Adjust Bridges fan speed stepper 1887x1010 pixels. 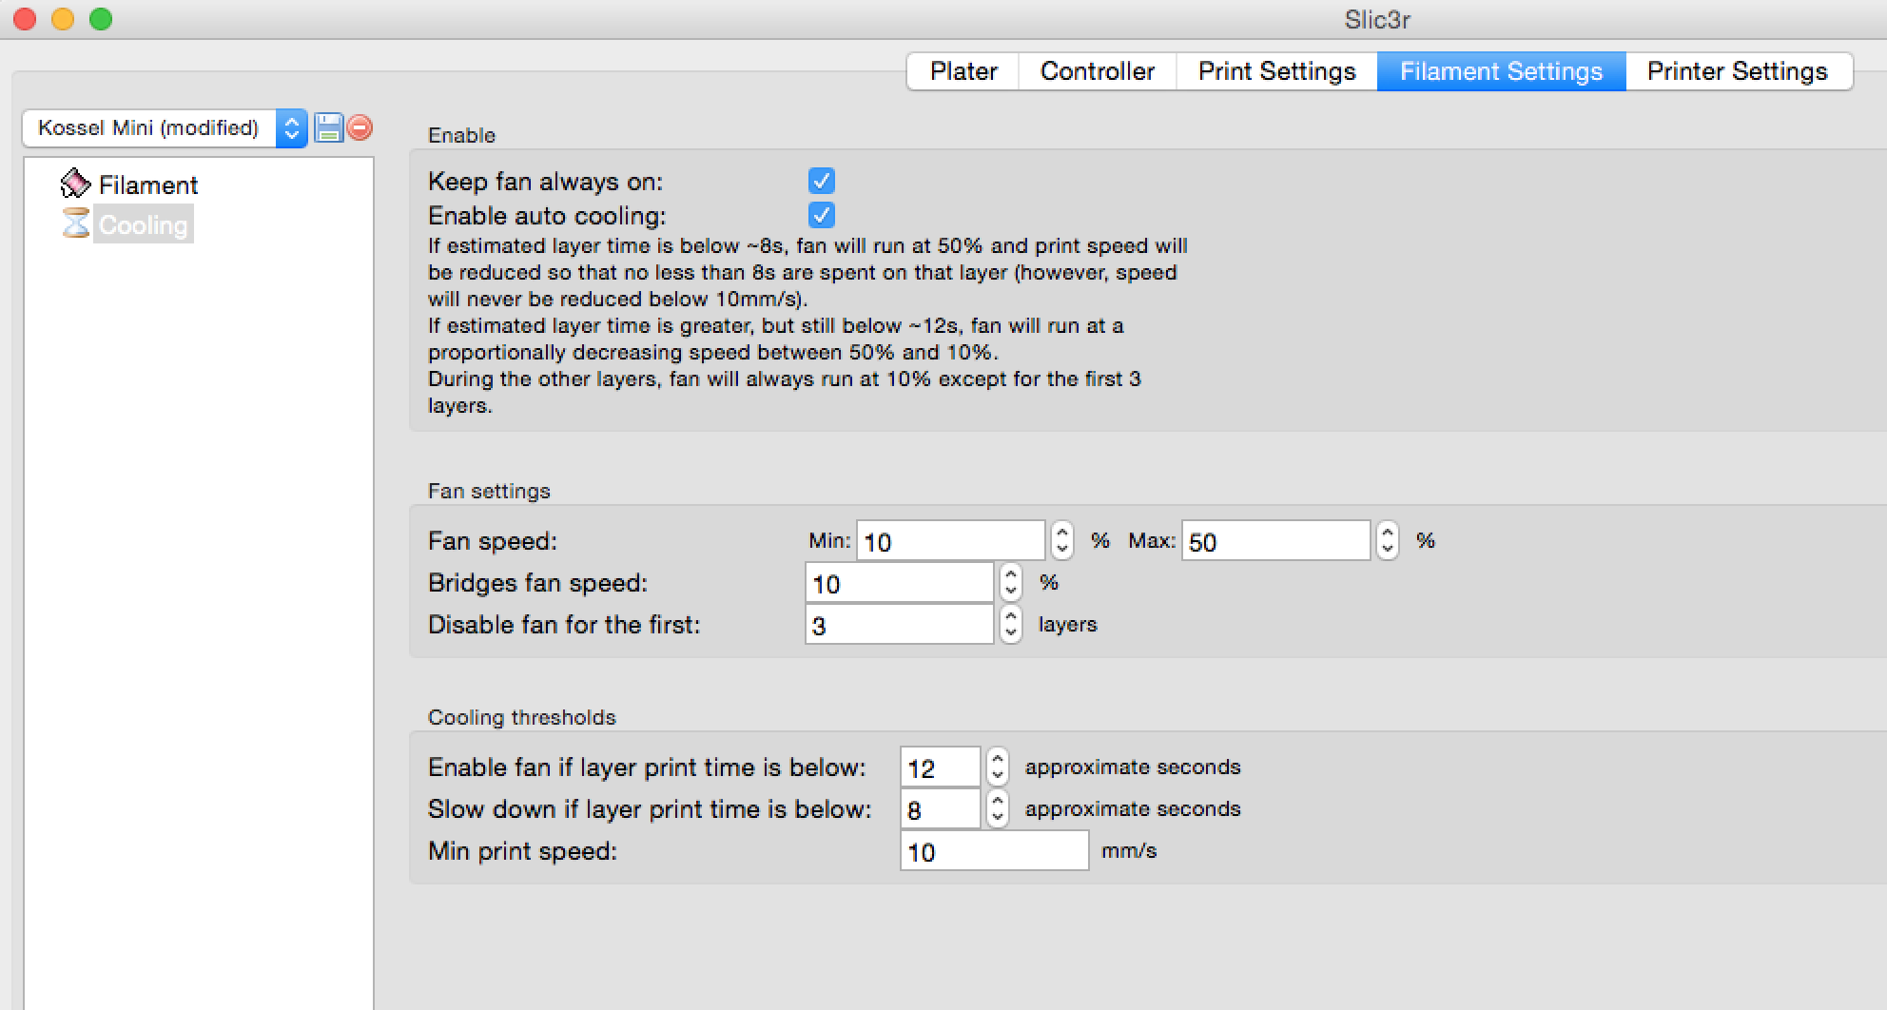(x=1011, y=583)
